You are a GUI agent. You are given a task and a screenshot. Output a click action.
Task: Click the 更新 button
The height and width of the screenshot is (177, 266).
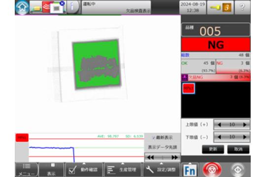pyautogui.click(x=213, y=149)
